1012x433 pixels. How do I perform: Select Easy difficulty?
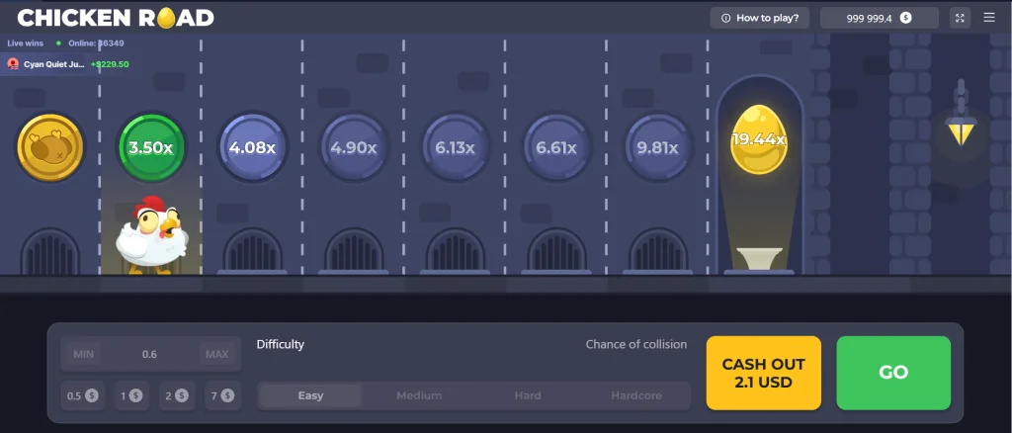(x=310, y=395)
